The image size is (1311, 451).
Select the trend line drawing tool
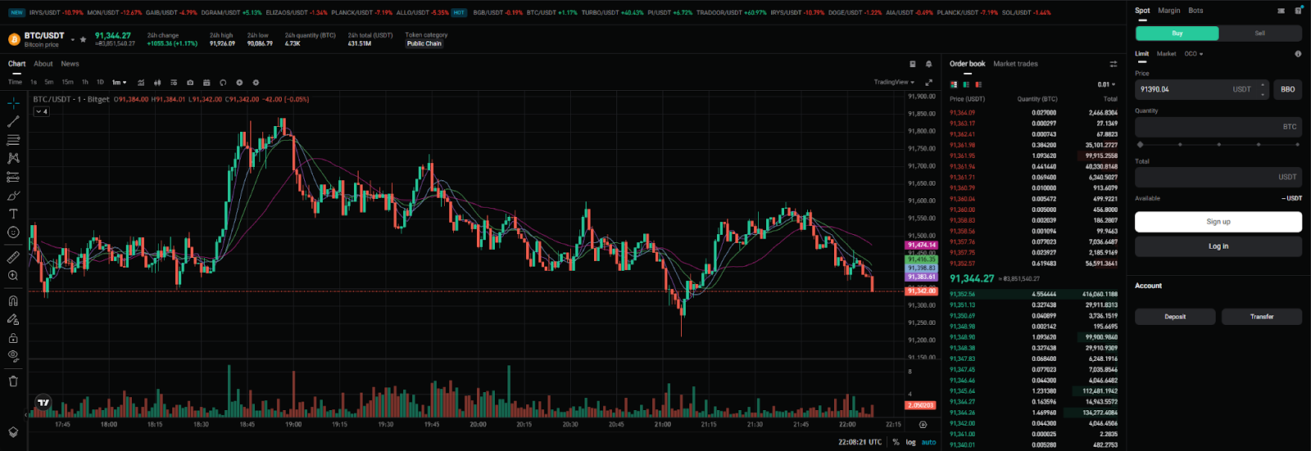(13, 121)
